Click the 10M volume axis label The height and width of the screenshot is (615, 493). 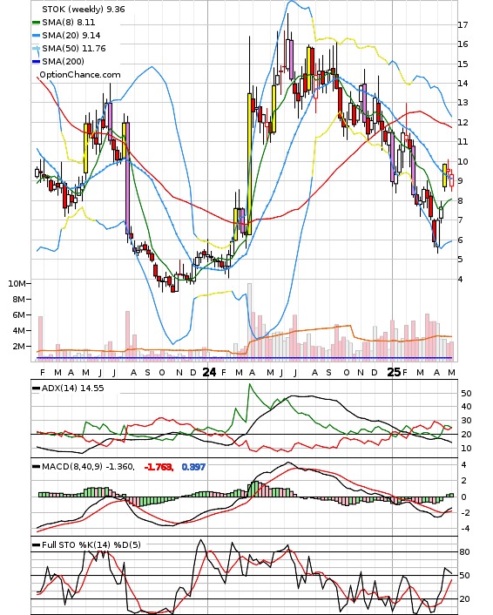17,283
